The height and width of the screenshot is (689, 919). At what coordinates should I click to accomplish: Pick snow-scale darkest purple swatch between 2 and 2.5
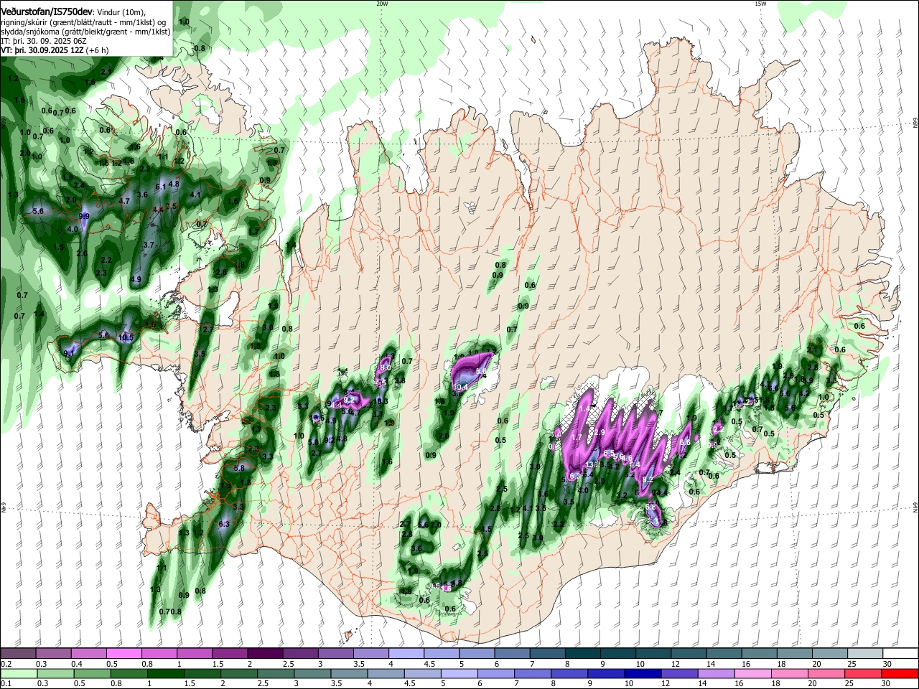pos(265,653)
